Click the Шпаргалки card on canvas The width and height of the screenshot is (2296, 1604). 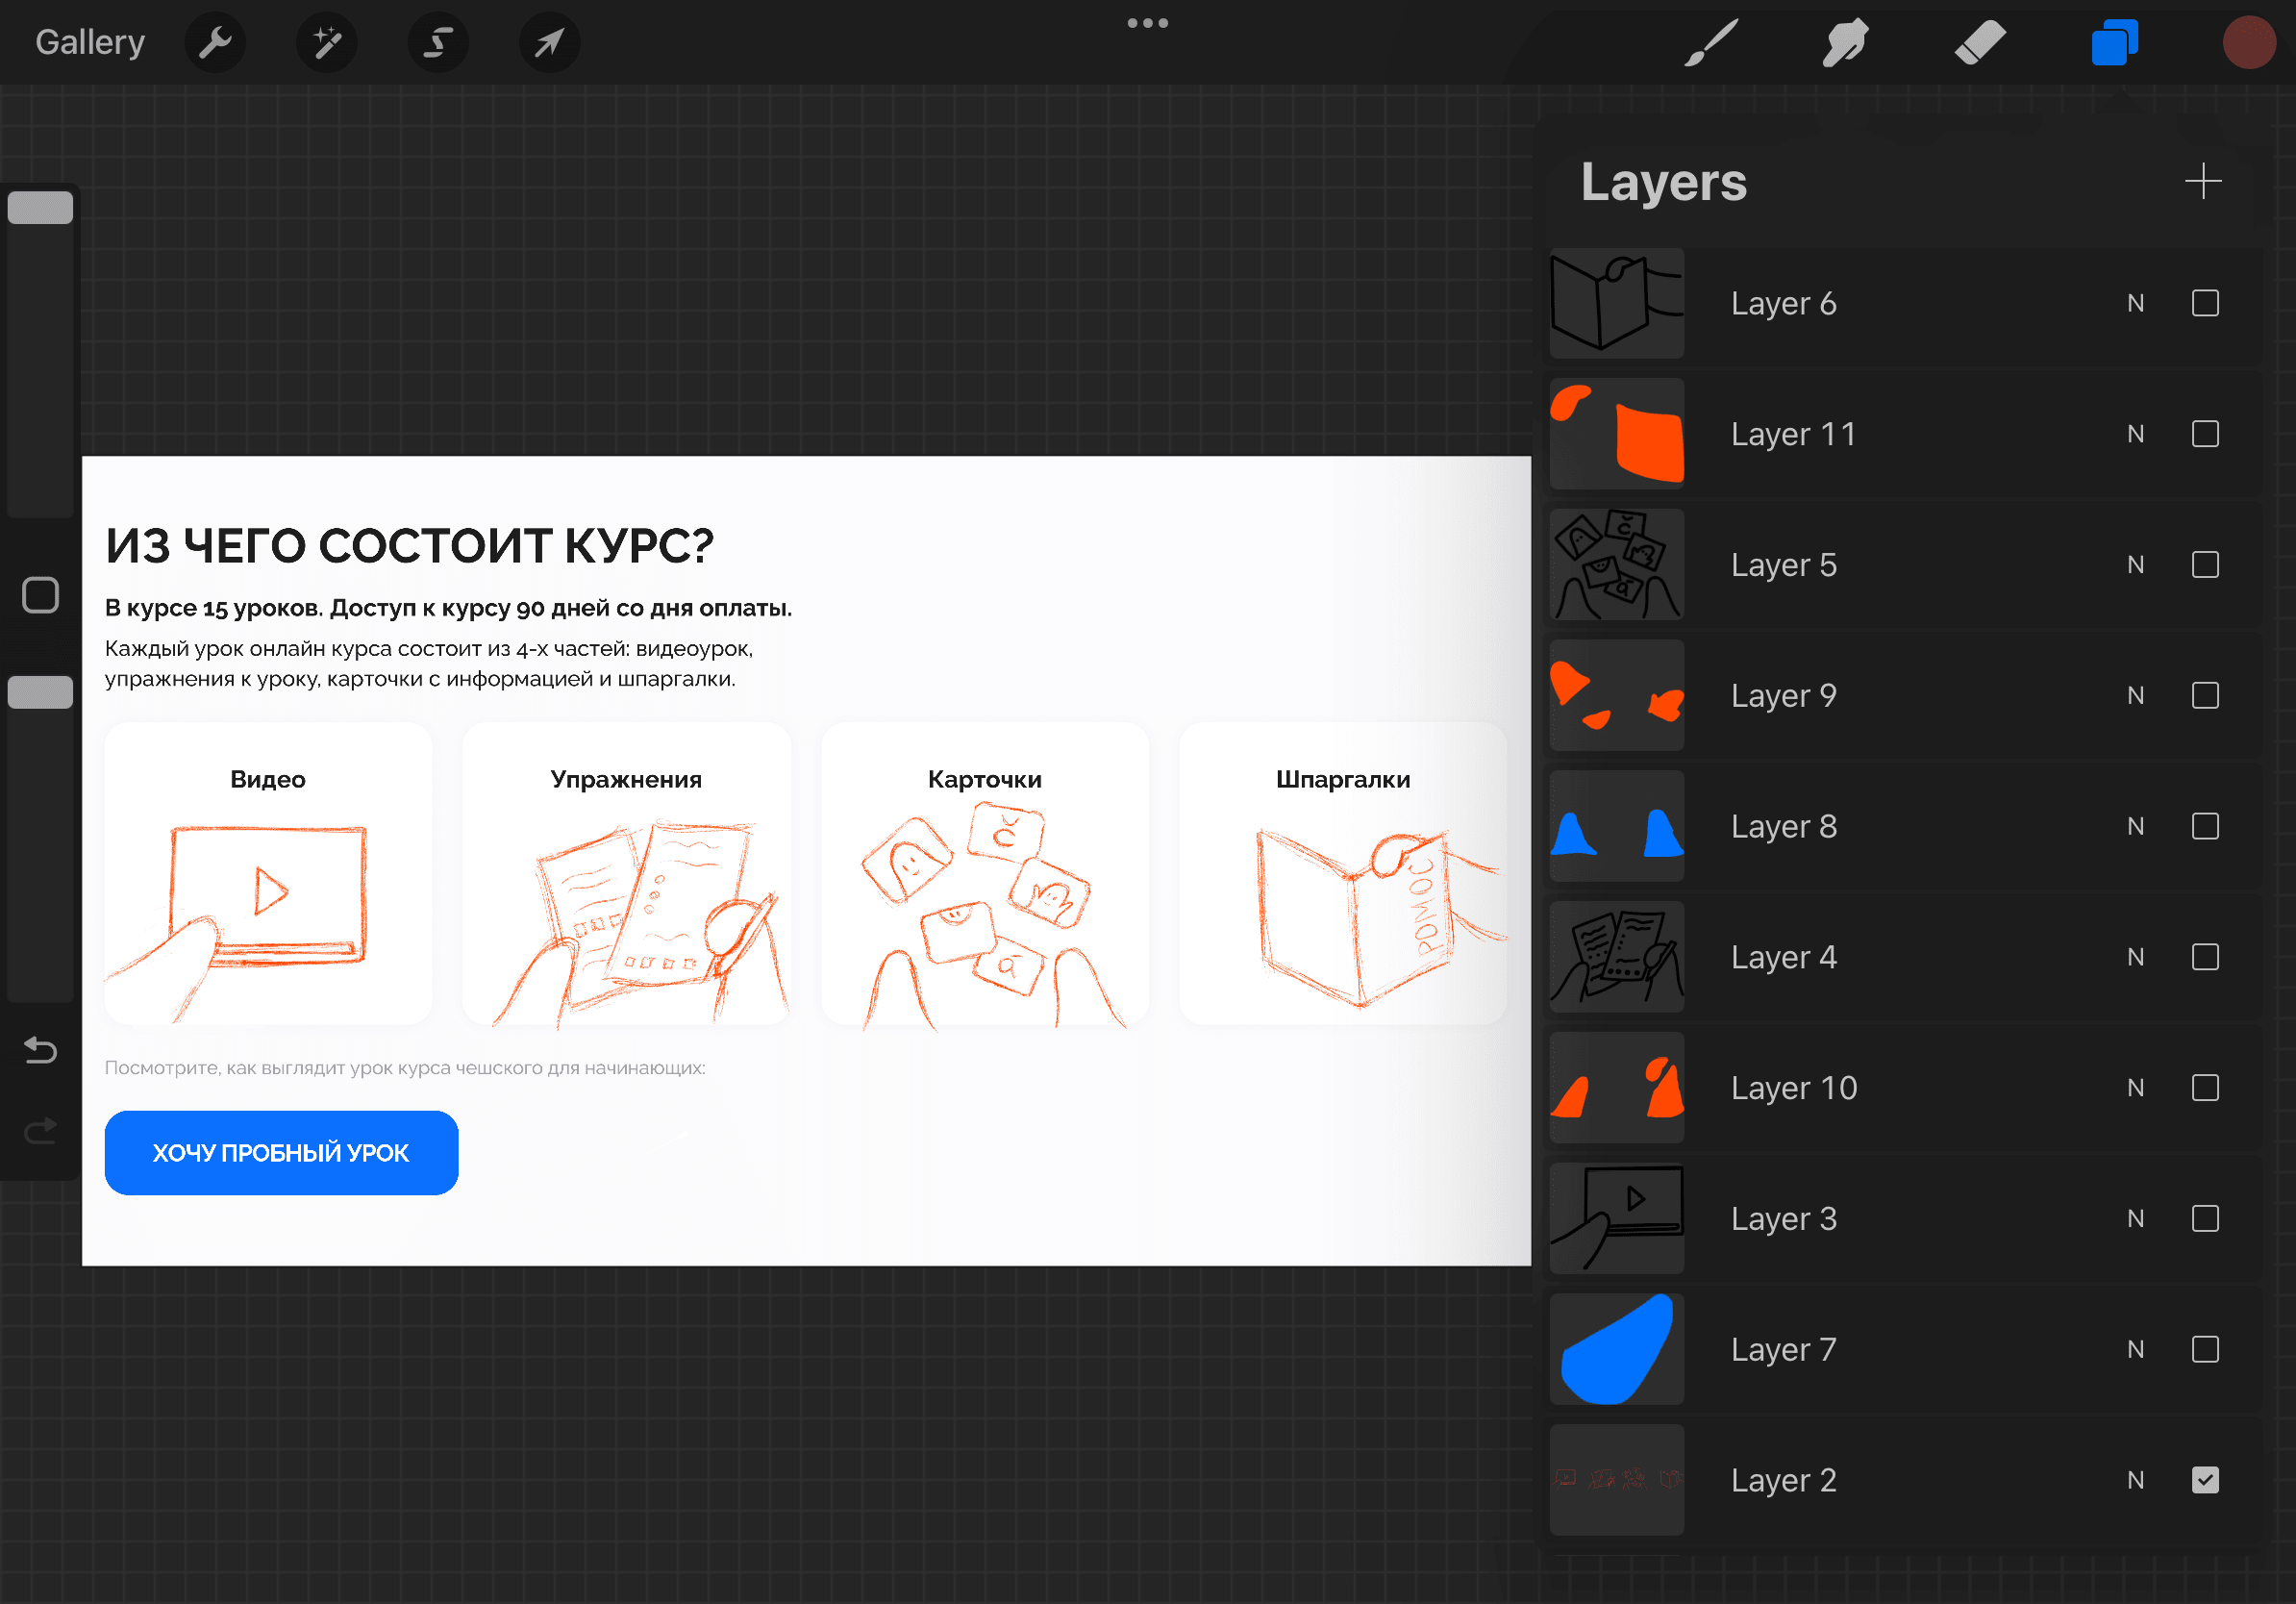pos(1343,873)
